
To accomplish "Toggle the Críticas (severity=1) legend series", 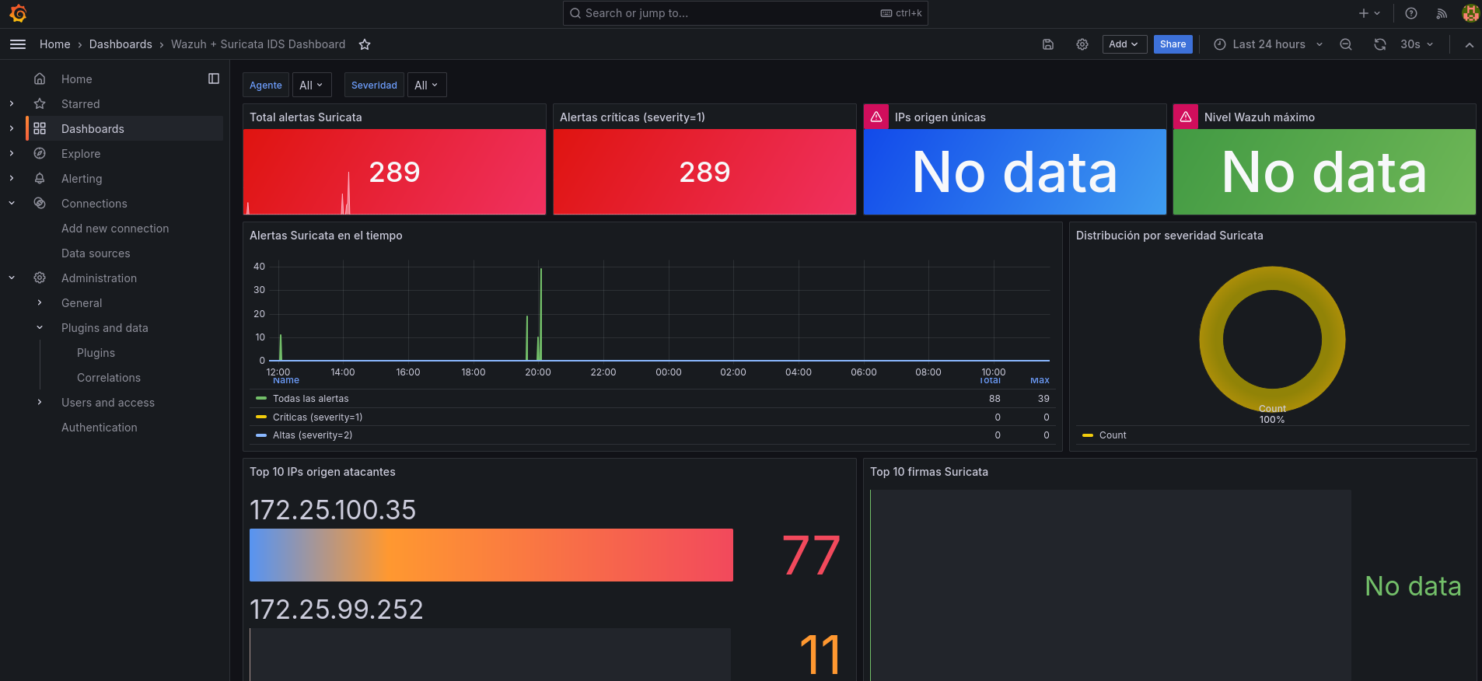I will coord(317,417).
